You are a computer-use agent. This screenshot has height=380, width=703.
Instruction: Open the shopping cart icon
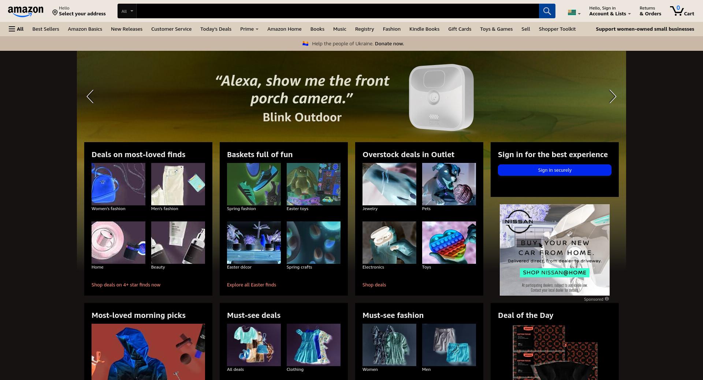tap(682, 11)
